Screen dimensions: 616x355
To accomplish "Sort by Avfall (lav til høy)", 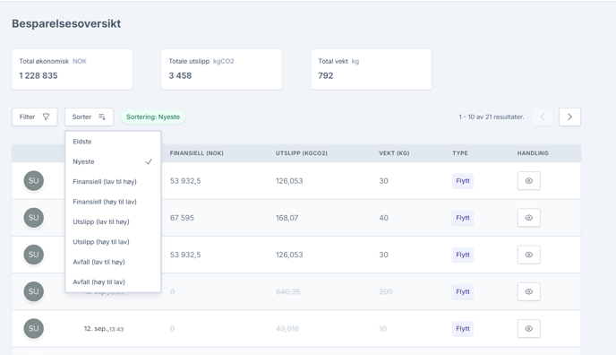I will point(113,262).
